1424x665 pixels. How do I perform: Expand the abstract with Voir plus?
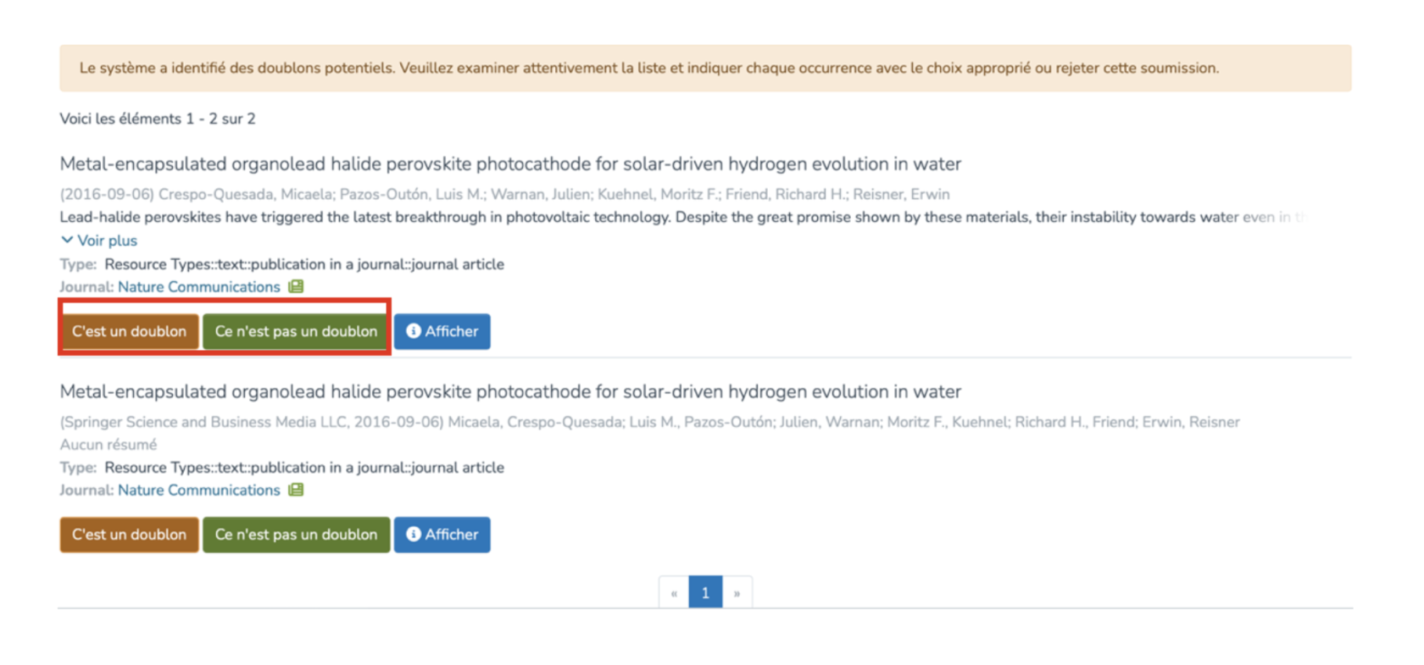(99, 241)
